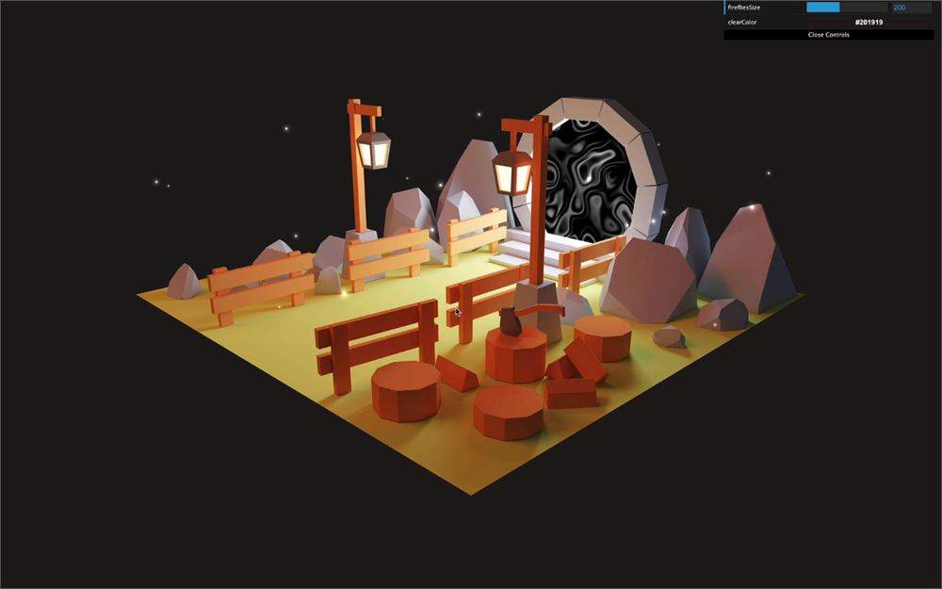Click the firefliesSize label

[x=744, y=8]
